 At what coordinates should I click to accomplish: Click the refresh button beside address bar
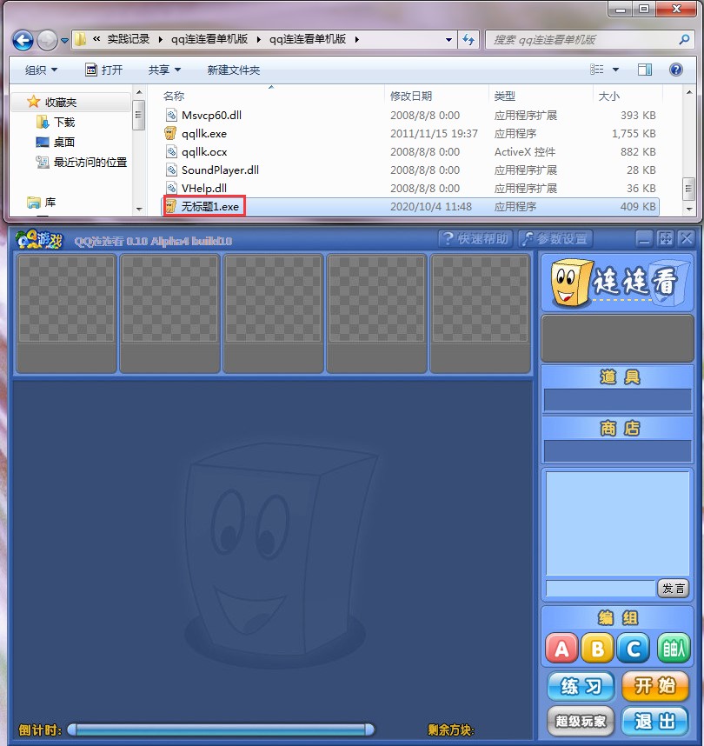(x=468, y=39)
